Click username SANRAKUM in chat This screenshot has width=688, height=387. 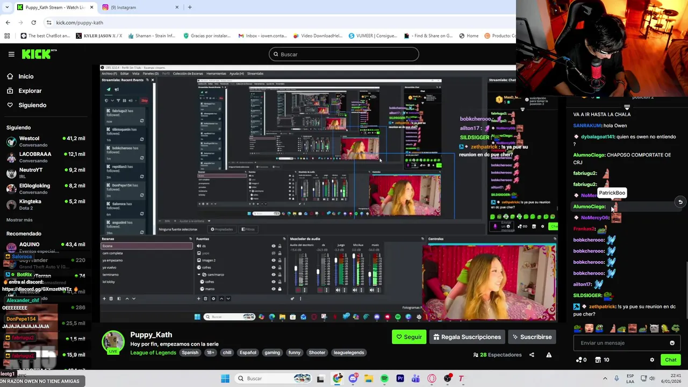click(587, 125)
